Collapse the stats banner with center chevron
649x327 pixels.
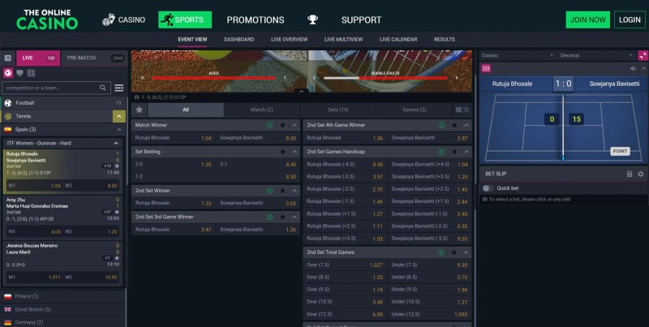click(301, 91)
